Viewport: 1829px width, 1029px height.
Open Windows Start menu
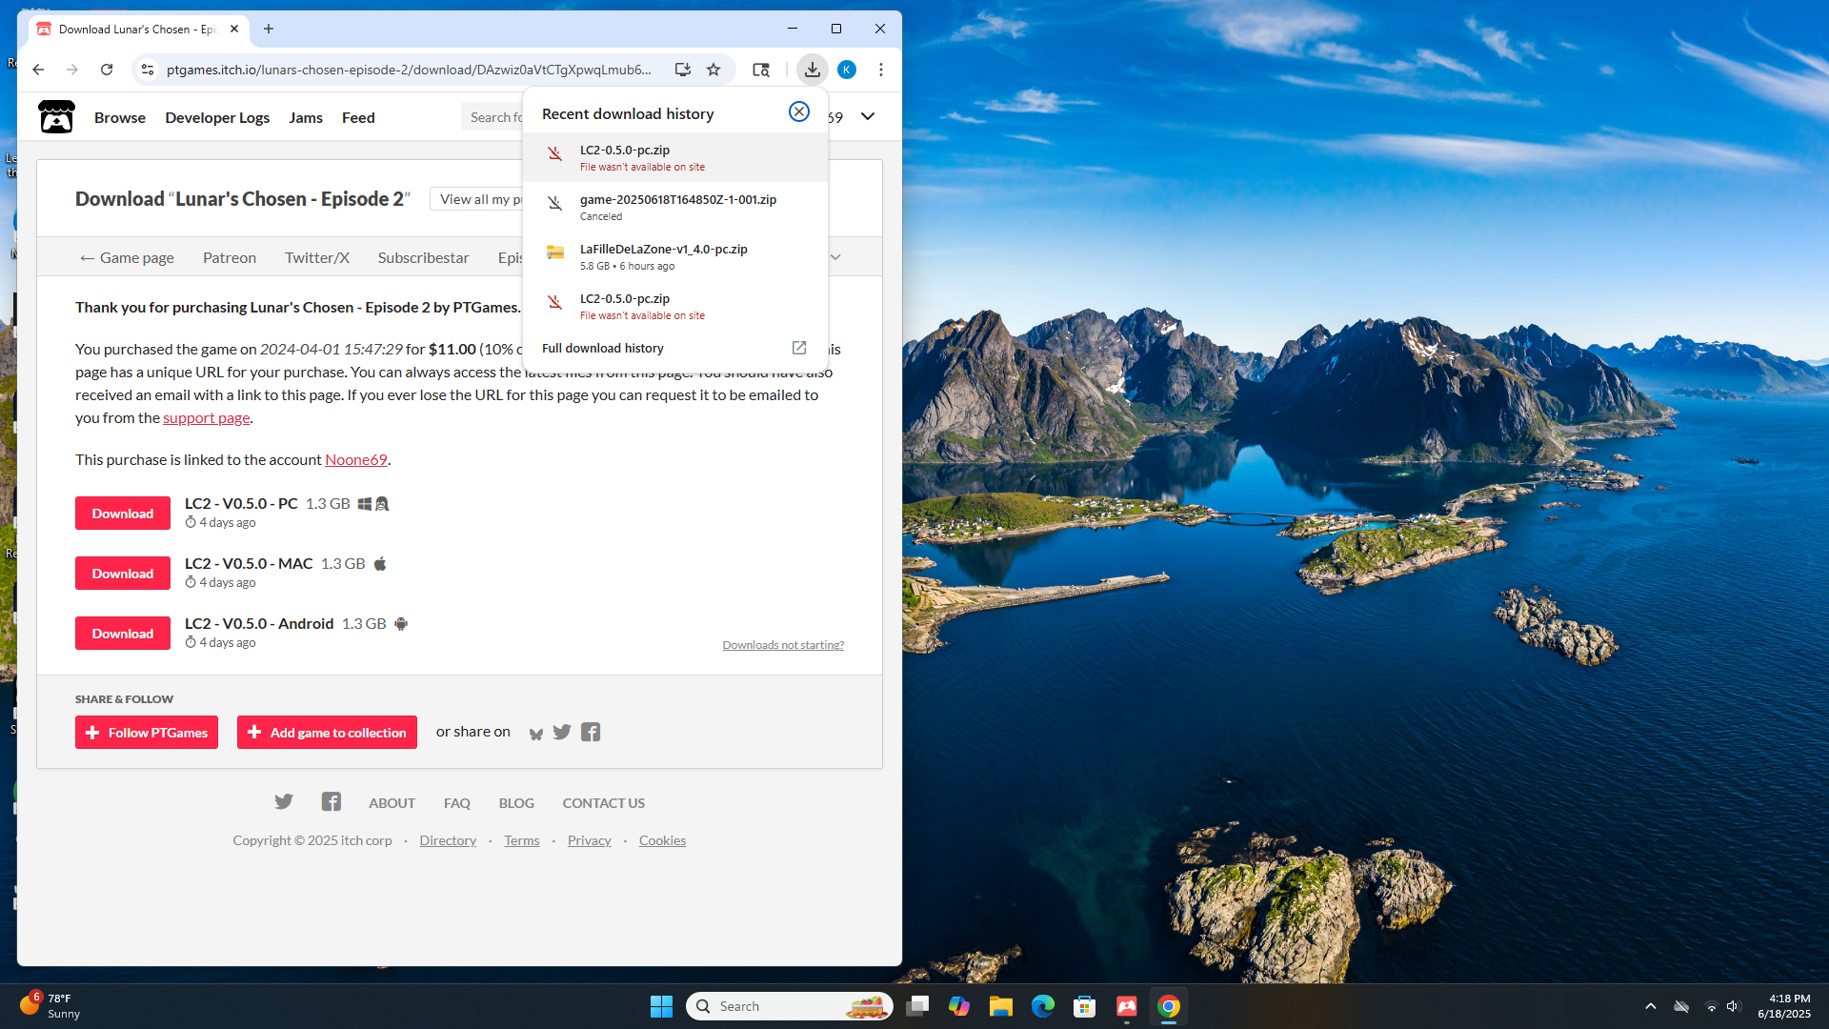tap(661, 1006)
